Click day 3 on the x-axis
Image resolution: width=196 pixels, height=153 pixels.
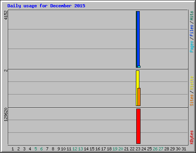(24, 149)
